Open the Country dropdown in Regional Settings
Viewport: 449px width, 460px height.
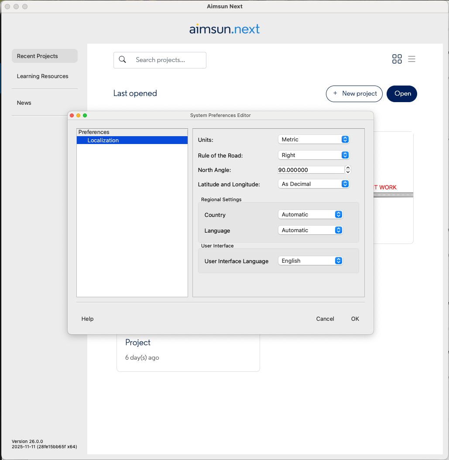tap(310, 214)
